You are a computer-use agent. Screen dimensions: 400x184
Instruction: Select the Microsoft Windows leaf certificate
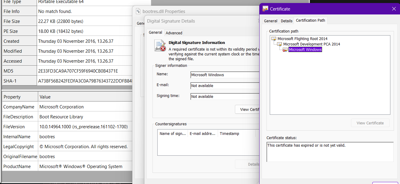(305, 50)
